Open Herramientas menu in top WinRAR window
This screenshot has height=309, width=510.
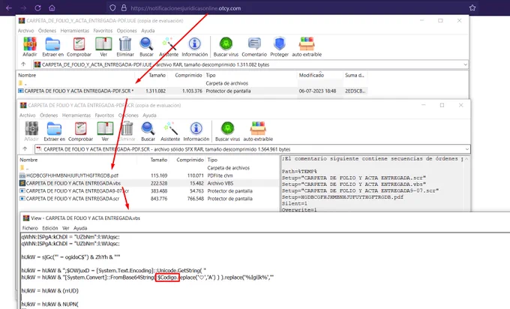click(75, 31)
